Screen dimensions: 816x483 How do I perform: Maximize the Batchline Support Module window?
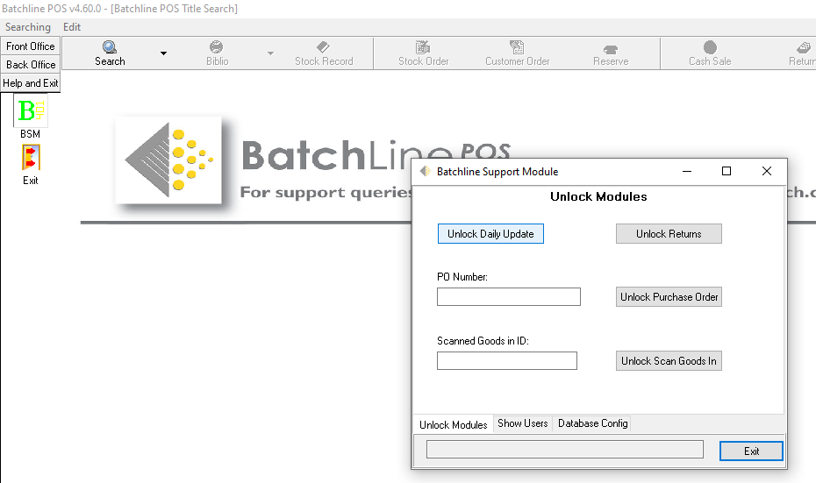(x=727, y=171)
